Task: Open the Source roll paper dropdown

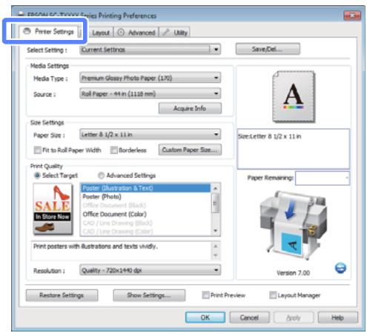Action: (150, 93)
